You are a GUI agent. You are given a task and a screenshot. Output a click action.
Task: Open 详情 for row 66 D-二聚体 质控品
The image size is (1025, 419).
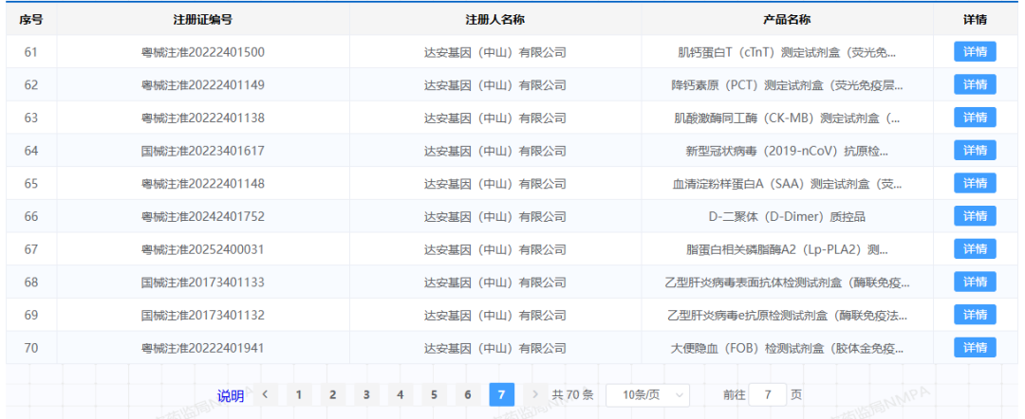(x=975, y=216)
